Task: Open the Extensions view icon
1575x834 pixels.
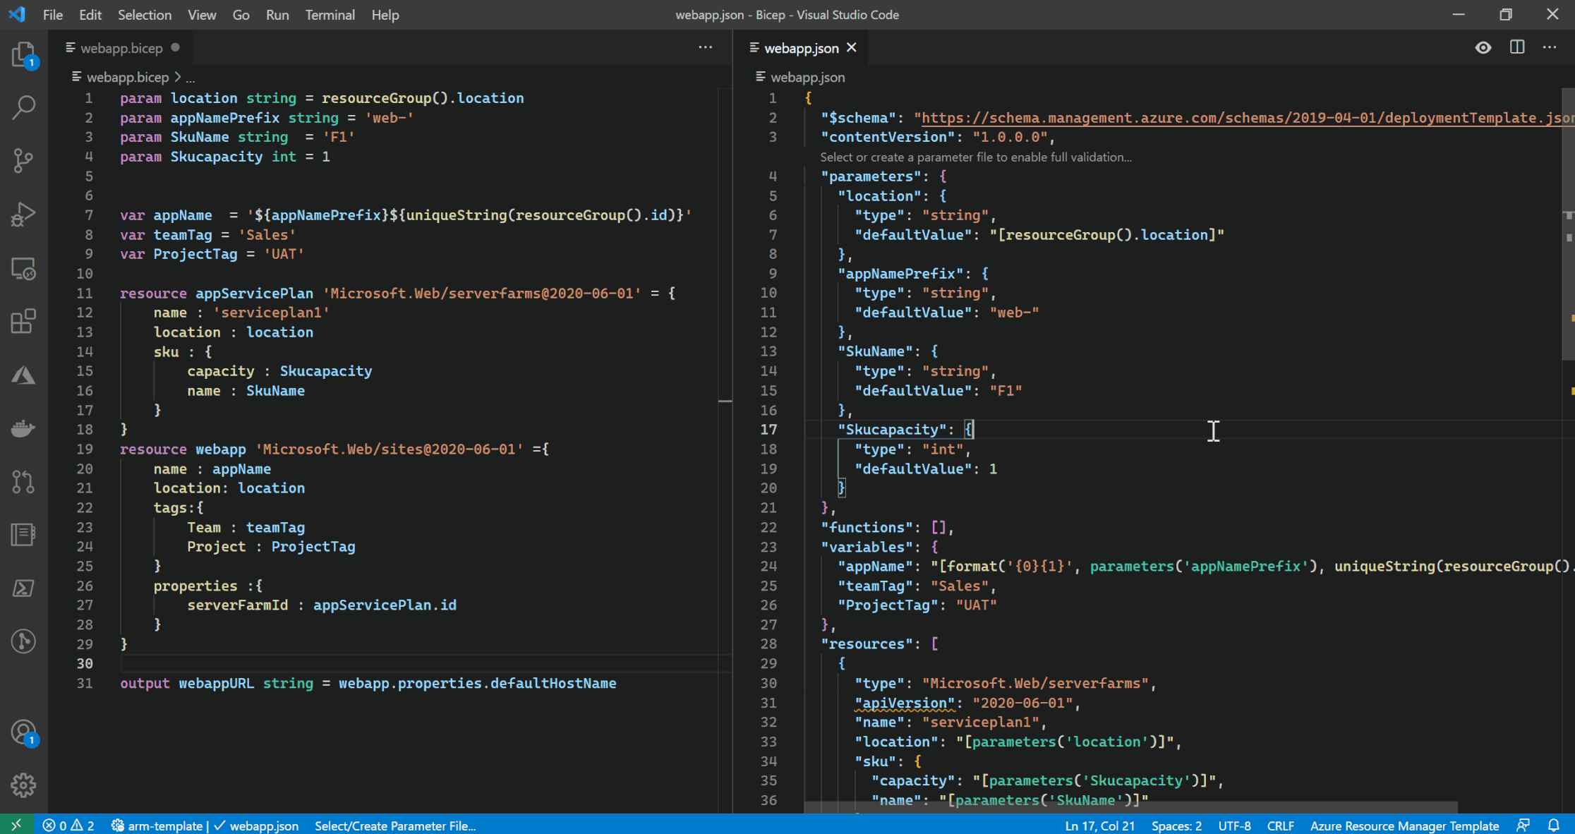Action: click(x=23, y=321)
